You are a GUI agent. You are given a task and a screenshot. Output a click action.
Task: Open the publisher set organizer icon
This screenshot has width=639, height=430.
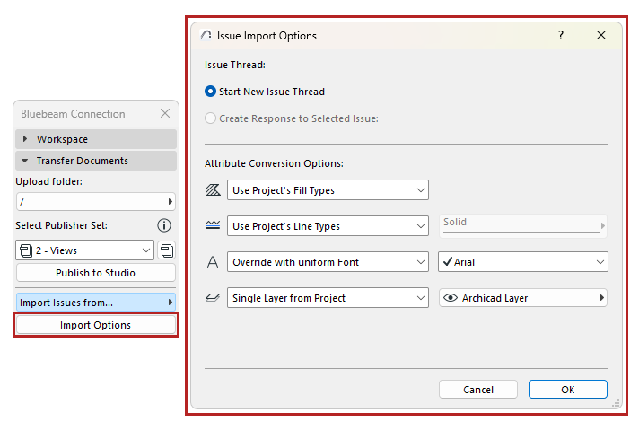pyautogui.click(x=167, y=250)
